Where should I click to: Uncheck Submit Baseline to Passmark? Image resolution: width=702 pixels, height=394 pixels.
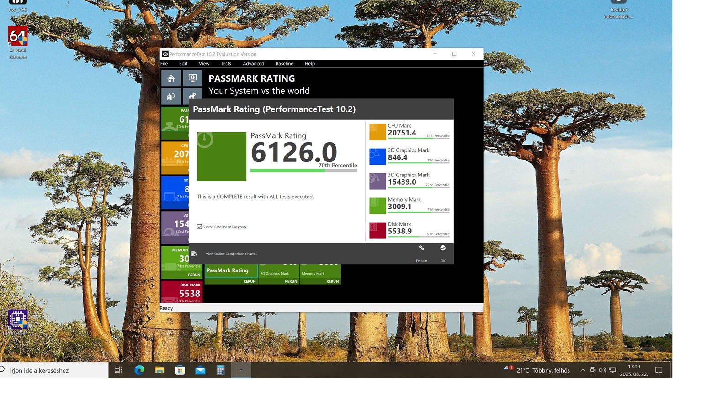click(199, 227)
